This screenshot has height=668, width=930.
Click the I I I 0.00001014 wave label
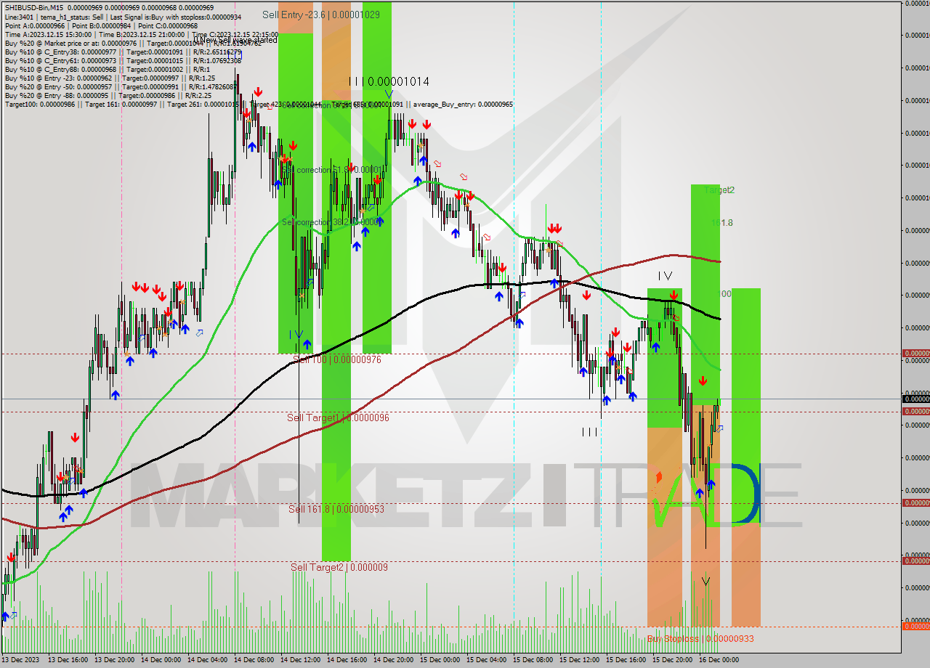pyautogui.click(x=388, y=82)
